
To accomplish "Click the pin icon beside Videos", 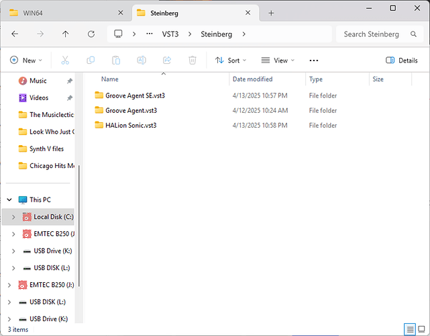I will point(70,98).
